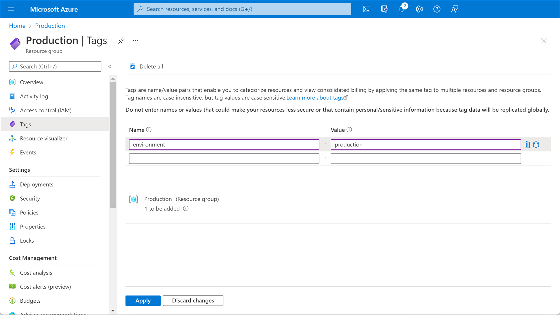Click sidebar scrollbar down arrow
Screen dimensions: 560x315
click(x=113, y=311)
